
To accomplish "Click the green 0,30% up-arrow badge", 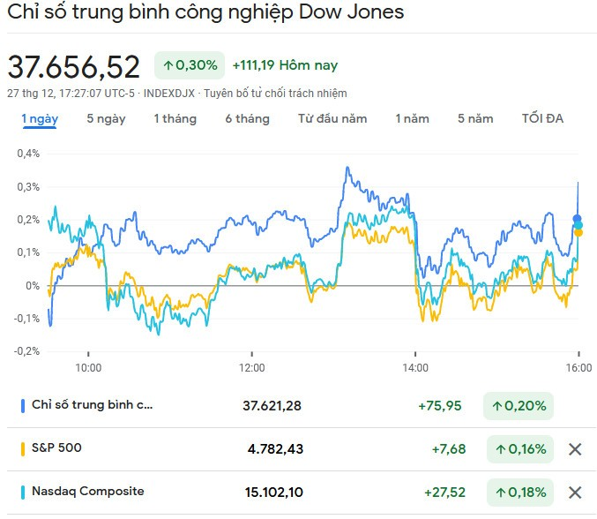I will click(190, 65).
